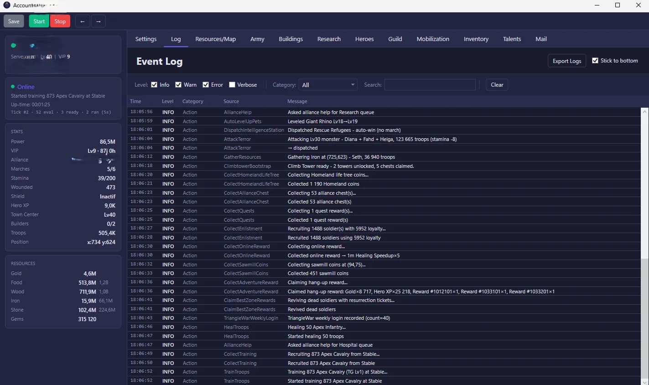
Task: Click the ClimbtowerBootstrap source cell
Action: click(x=247, y=166)
